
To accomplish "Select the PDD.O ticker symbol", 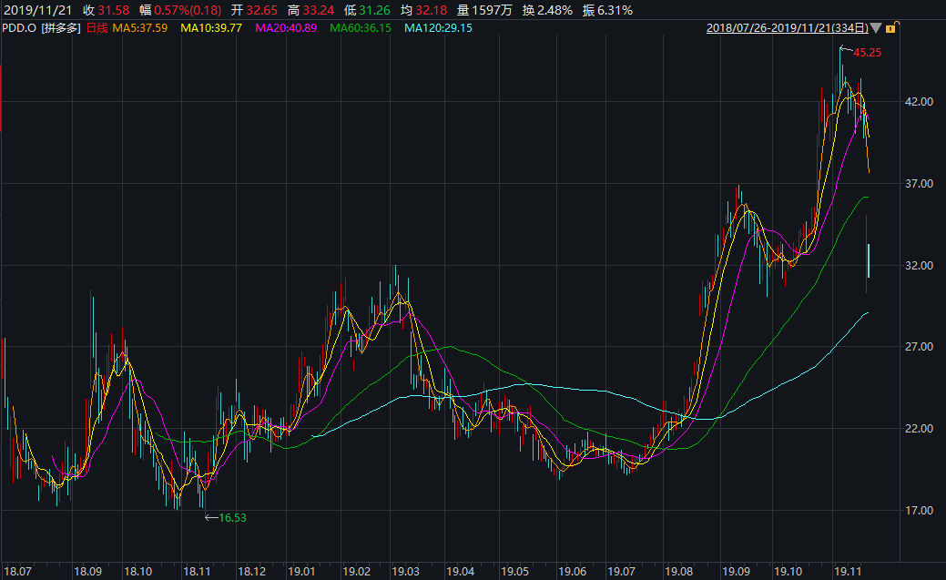I will click(20, 29).
